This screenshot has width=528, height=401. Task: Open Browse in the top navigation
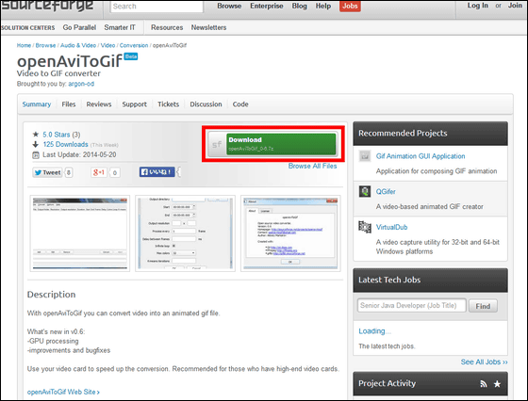[x=229, y=6]
